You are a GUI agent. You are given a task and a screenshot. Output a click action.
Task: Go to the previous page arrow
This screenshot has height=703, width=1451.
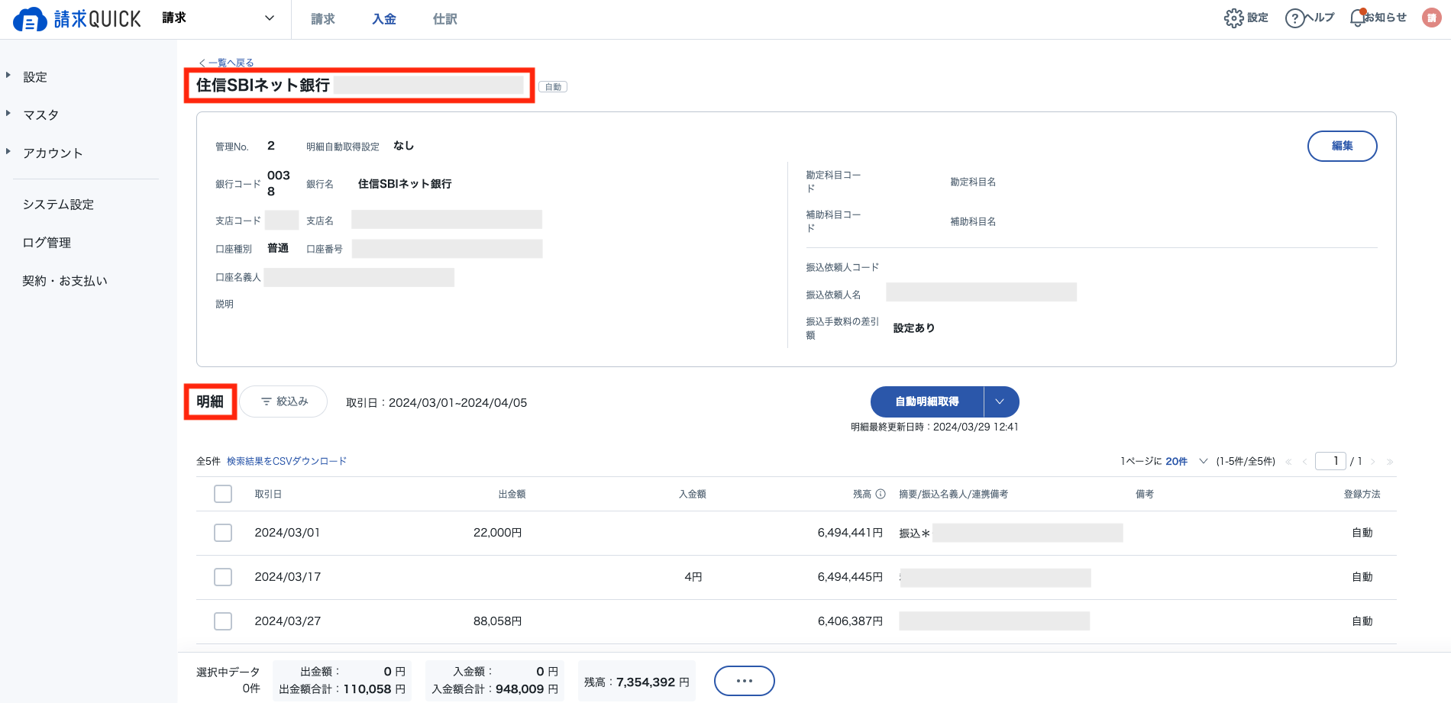coord(1304,462)
